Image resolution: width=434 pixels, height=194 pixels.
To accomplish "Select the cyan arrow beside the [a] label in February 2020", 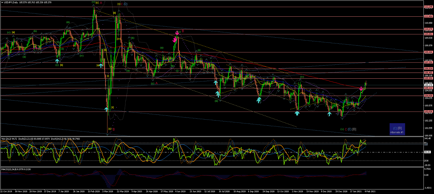I will point(101,65).
